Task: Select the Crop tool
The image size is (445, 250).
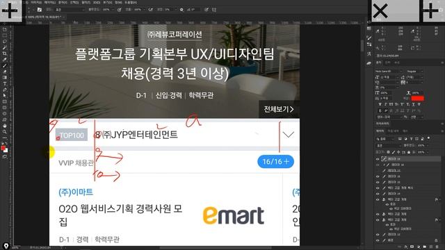Action: tap(5, 53)
